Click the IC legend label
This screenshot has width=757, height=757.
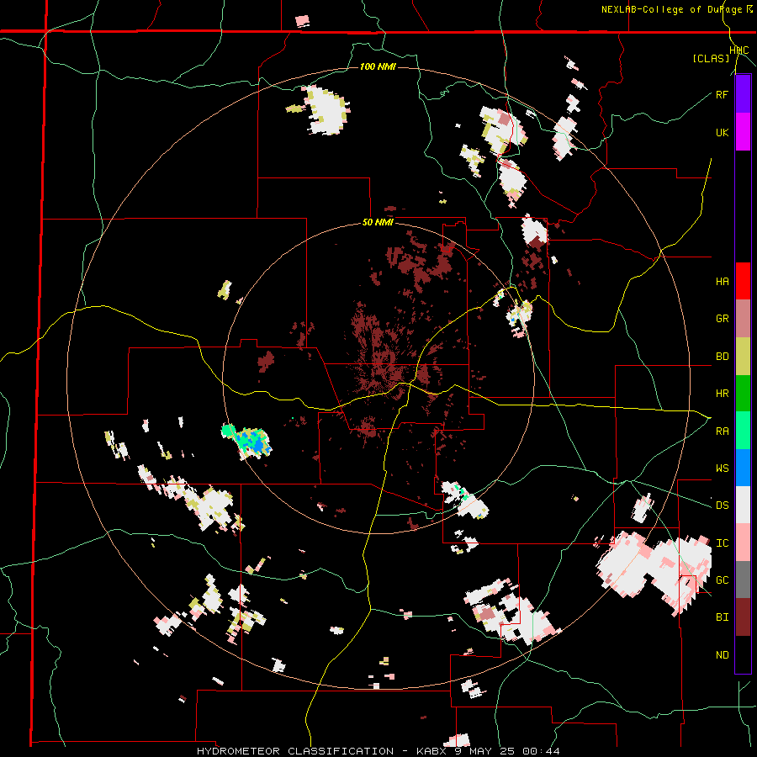(722, 543)
